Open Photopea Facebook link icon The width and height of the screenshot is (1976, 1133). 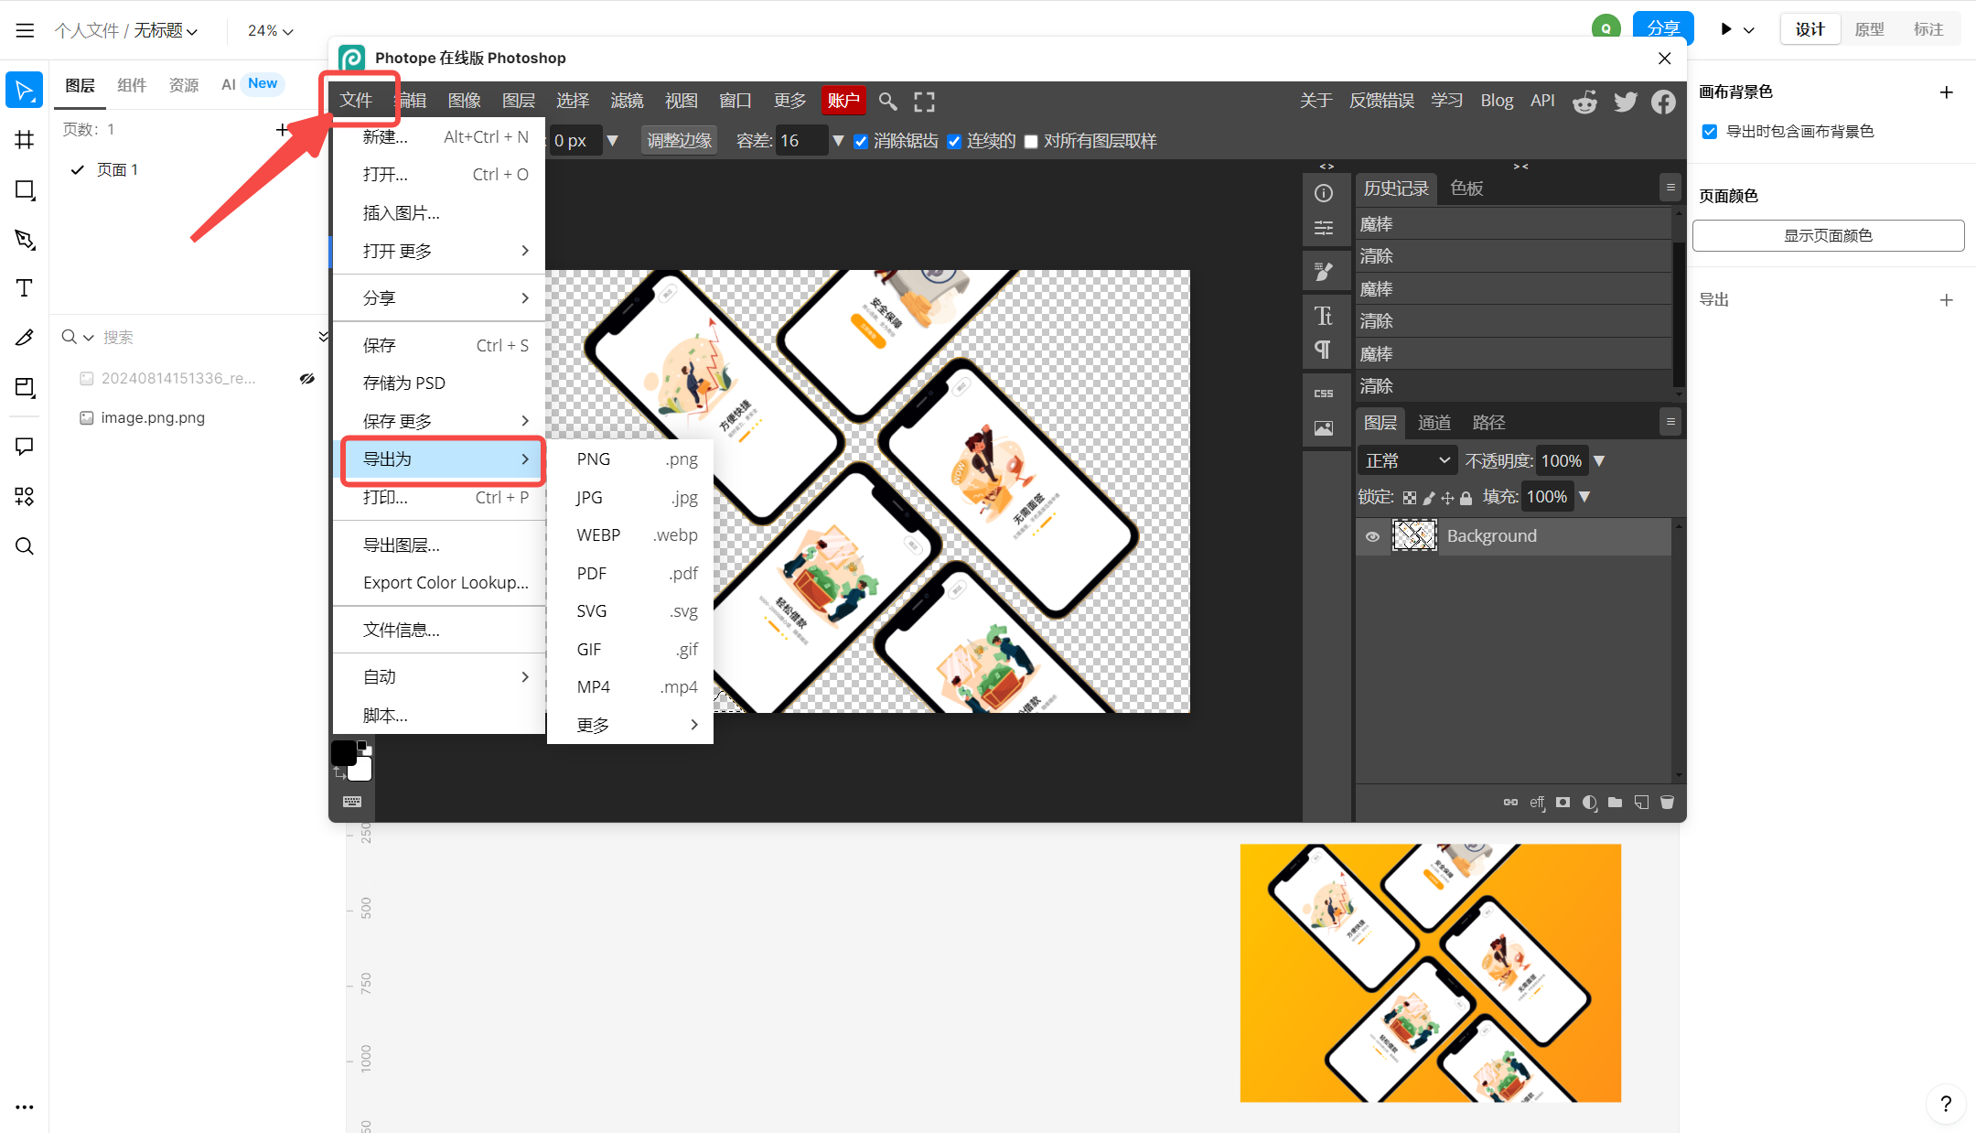point(1663,102)
